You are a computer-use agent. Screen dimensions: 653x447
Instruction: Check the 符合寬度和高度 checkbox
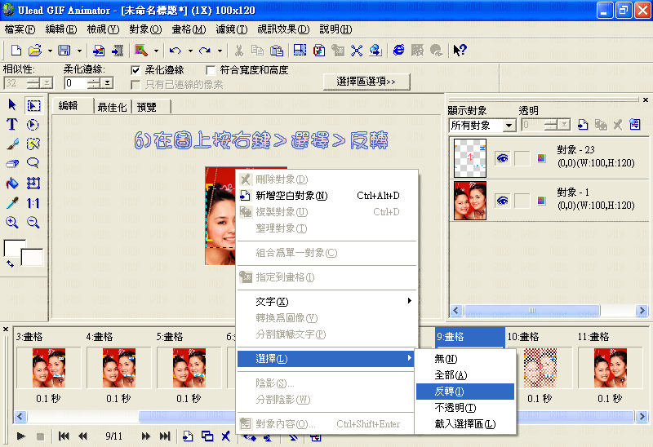[x=211, y=70]
